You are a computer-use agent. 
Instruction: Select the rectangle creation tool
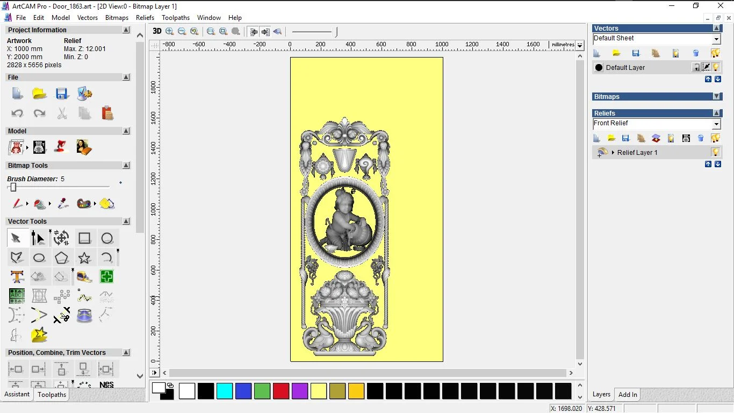coord(84,238)
